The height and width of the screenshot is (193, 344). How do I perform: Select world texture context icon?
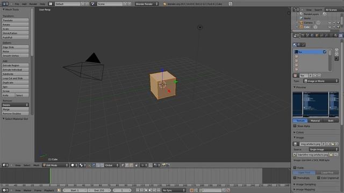pos(299,45)
